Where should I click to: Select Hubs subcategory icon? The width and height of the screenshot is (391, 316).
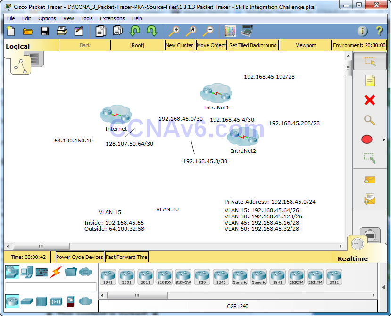tap(42, 301)
